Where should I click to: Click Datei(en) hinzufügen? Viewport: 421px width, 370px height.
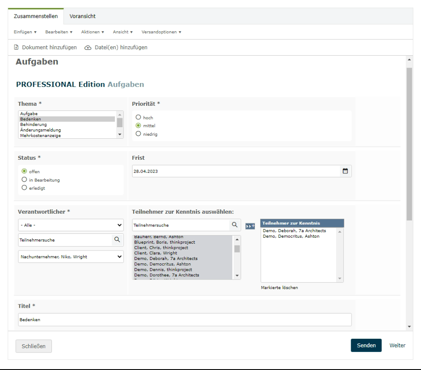click(x=121, y=48)
